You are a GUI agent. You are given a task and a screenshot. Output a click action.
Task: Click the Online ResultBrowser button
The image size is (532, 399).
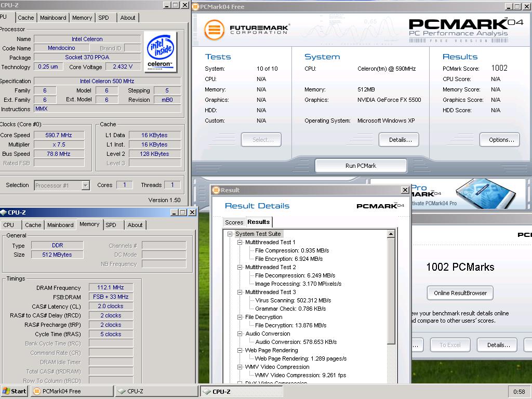pos(460,293)
